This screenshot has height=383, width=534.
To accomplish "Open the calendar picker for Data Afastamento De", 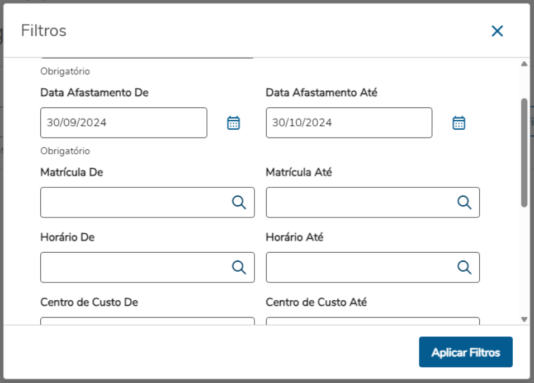I will coord(233,122).
